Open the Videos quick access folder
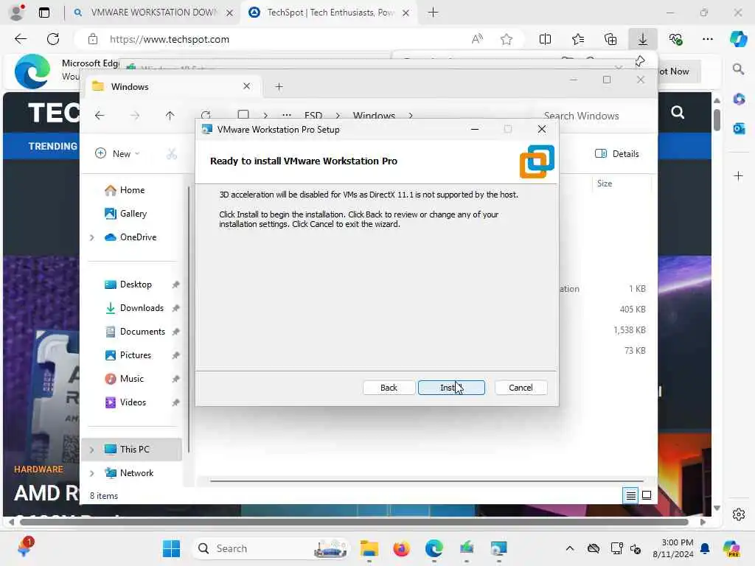This screenshot has width=755, height=566. [125, 402]
